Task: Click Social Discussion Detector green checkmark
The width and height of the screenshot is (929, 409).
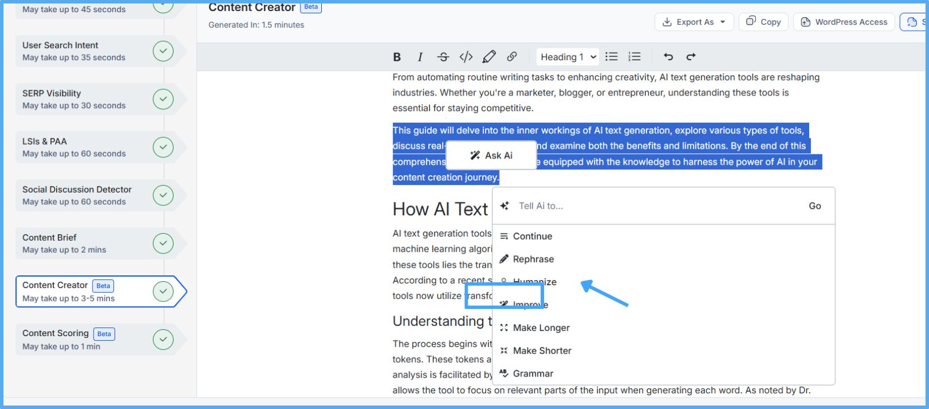Action: [163, 195]
